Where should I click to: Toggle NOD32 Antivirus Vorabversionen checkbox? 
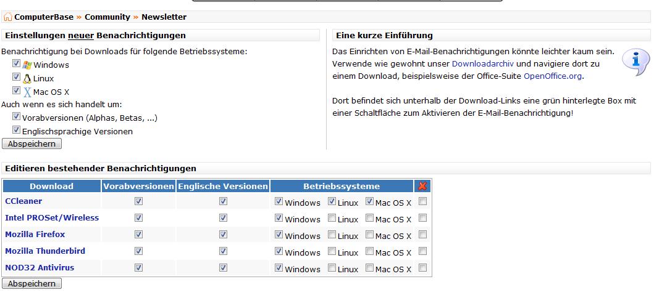(x=139, y=267)
